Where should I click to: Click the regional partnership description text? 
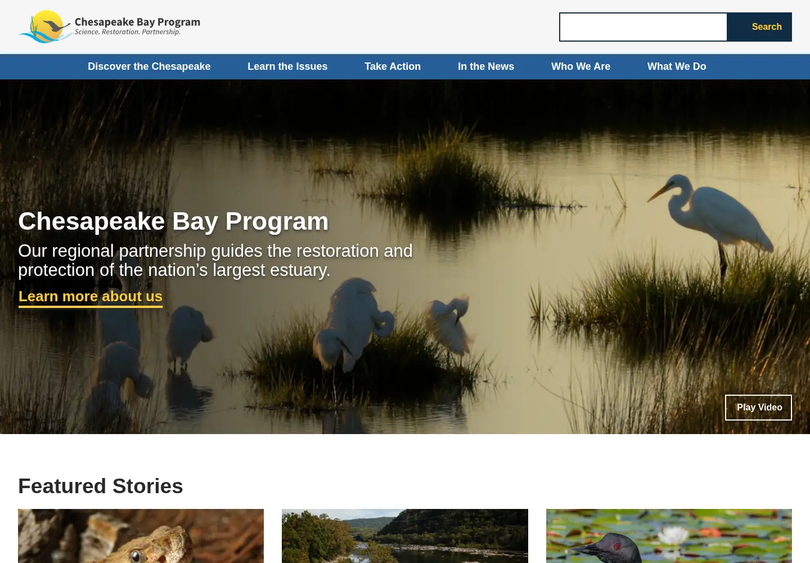click(215, 260)
